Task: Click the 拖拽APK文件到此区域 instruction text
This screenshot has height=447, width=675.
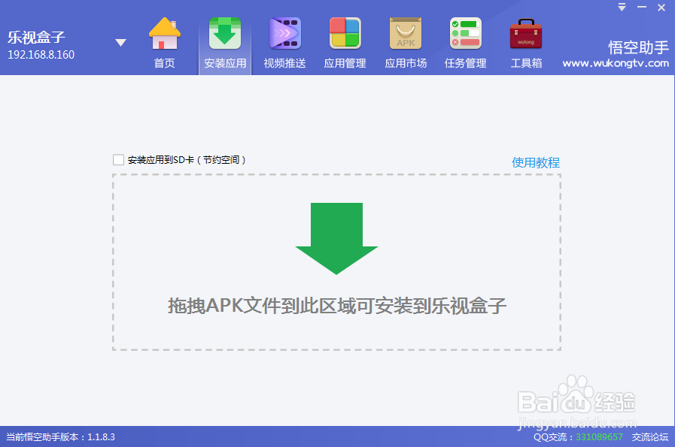Action: [336, 306]
